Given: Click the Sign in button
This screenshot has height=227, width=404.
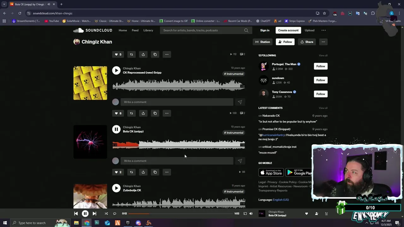Looking at the screenshot, I should pos(265,30).
